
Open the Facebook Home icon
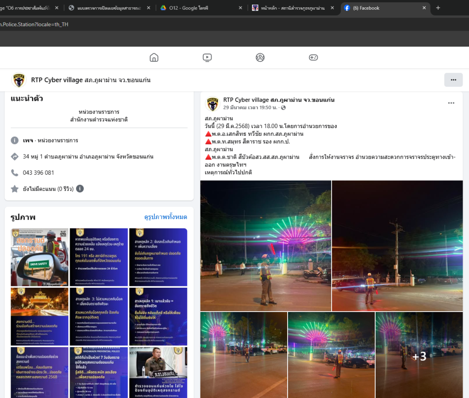click(154, 58)
